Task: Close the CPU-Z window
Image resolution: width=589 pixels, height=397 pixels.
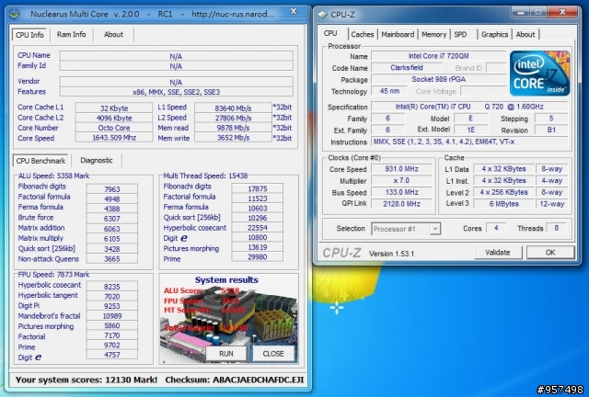Action: pos(562,12)
